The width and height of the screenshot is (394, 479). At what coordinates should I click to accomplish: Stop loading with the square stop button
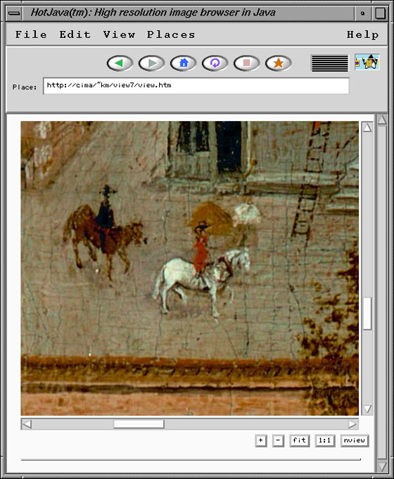coord(246,63)
